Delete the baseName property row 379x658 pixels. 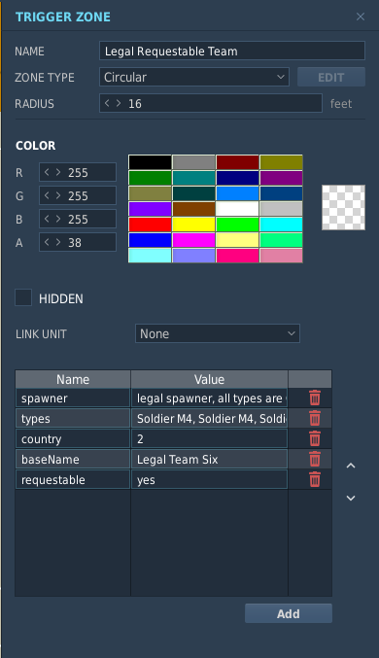coord(315,459)
